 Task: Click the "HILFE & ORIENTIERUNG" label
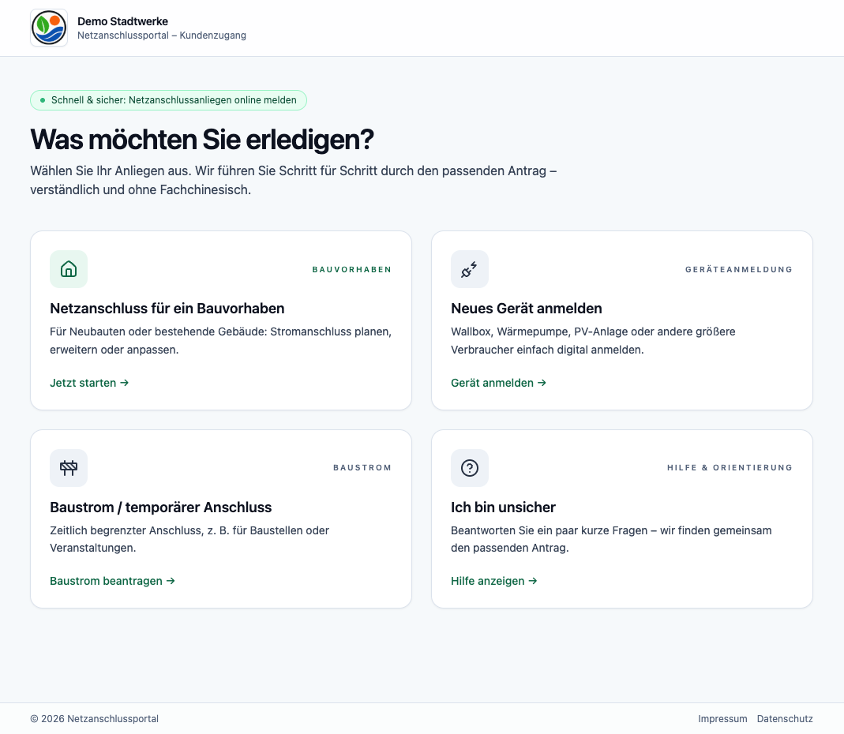pos(730,468)
